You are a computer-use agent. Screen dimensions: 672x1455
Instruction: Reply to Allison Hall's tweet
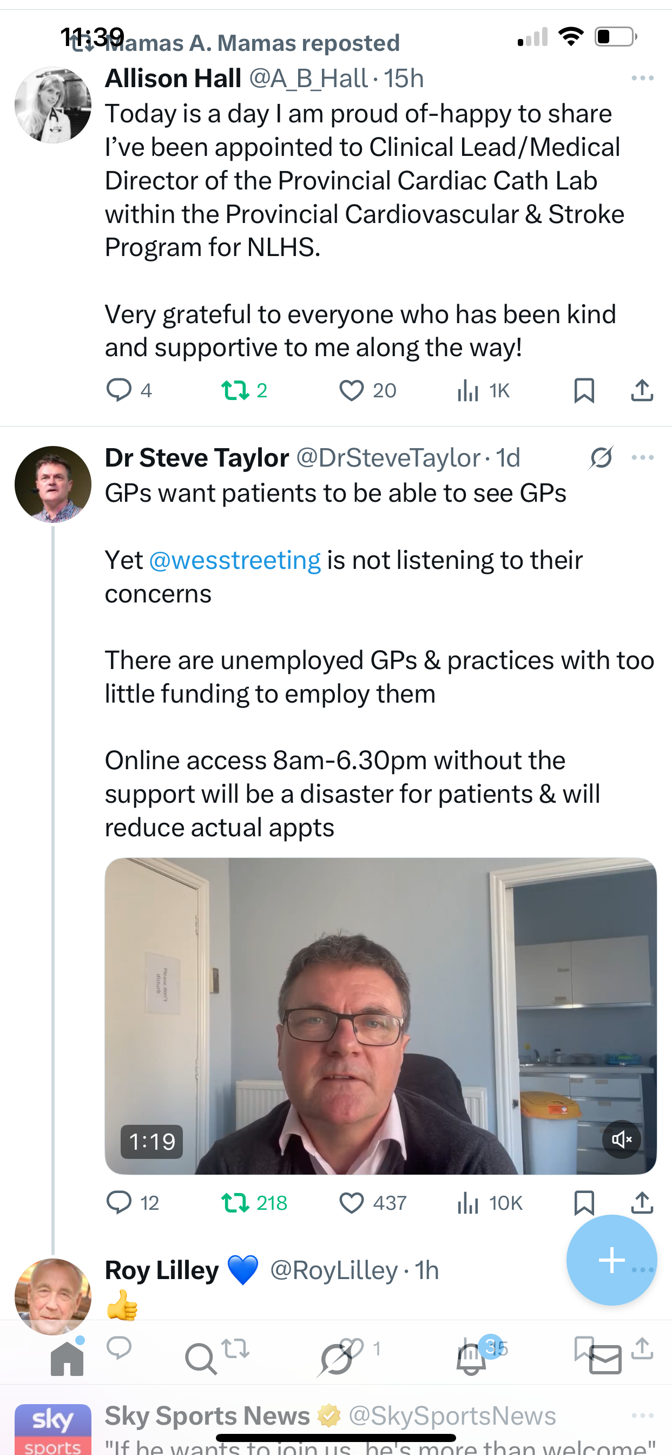129,390
